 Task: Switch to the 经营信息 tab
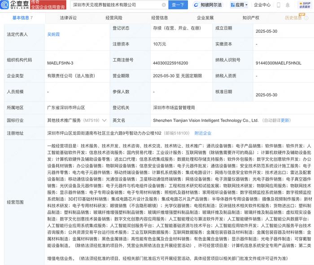(x=160, y=18)
